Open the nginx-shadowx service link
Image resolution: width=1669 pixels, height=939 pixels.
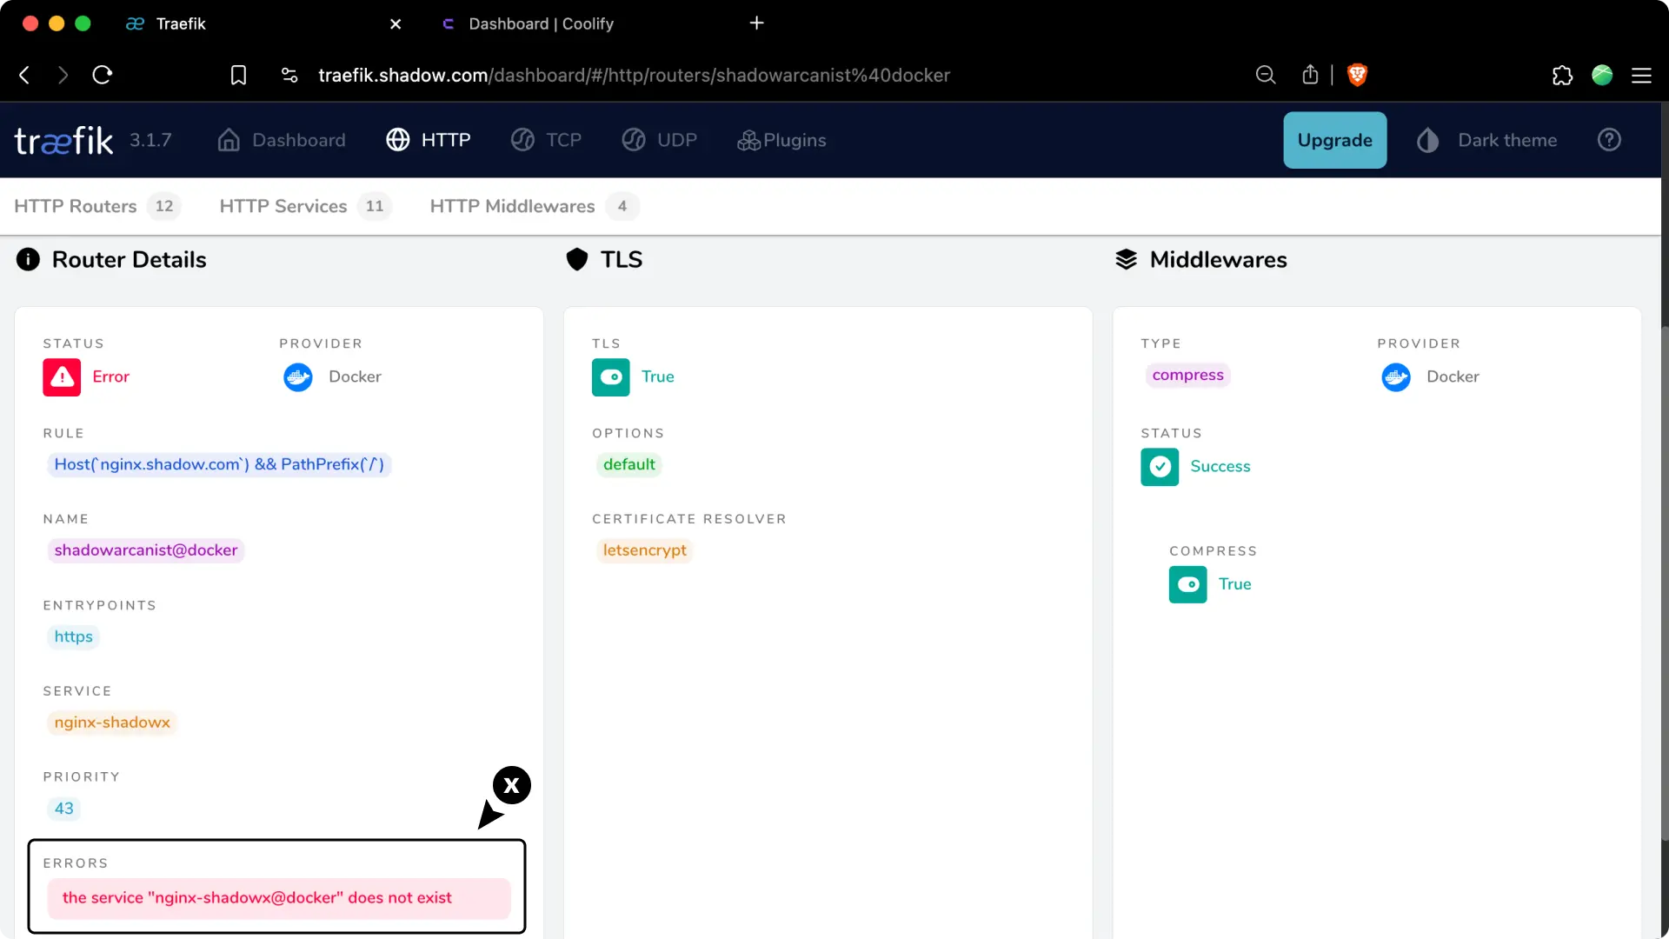(112, 723)
